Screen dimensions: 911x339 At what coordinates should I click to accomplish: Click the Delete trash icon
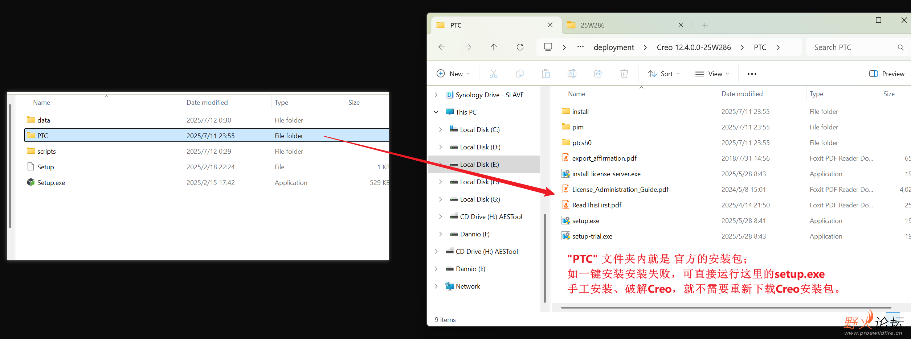(624, 74)
